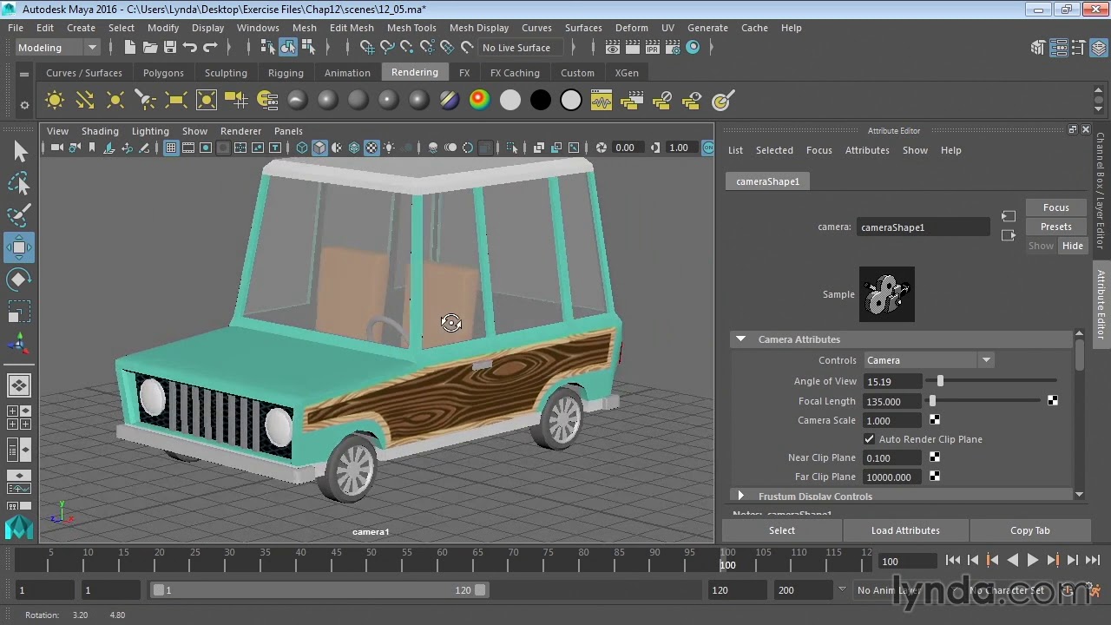Click the Undo arrow icon
Image resolution: width=1111 pixels, height=625 pixels.
(x=189, y=48)
